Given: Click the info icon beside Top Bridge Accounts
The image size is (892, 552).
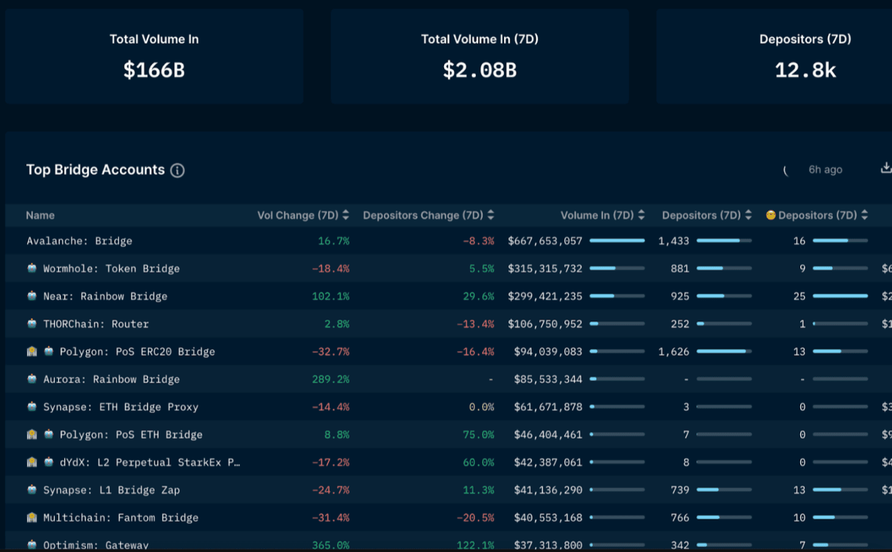Looking at the screenshot, I should tap(177, 170).
